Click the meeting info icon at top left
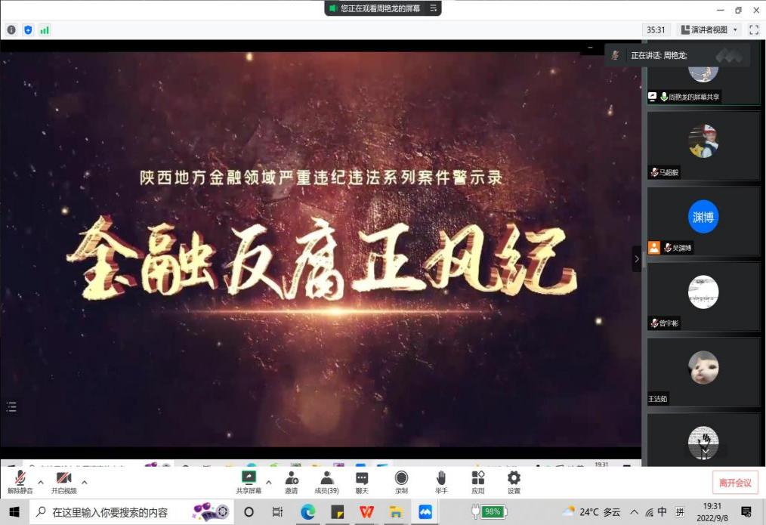The height and width of the screenshot is (525, 766). point(11,30)
